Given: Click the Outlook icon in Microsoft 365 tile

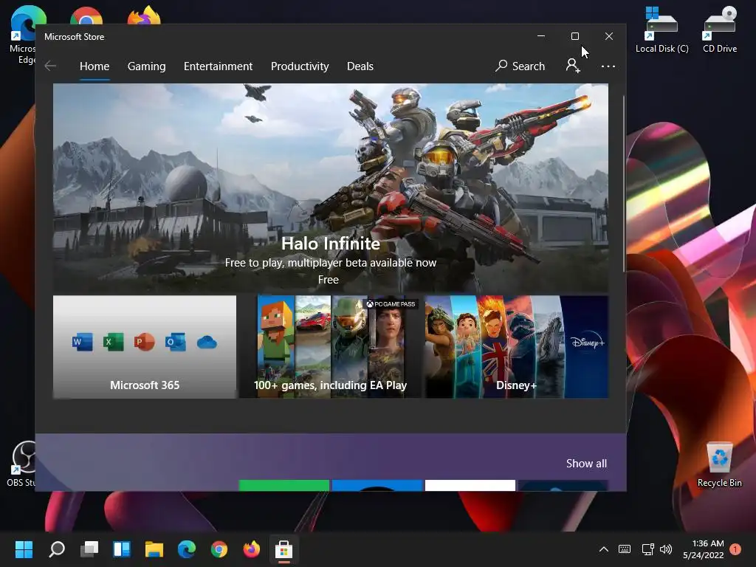Looking at the screenshot, I should click(x=175, y=343).
